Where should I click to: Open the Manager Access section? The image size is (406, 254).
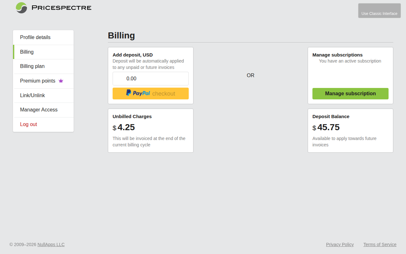(x=39, y=110)
